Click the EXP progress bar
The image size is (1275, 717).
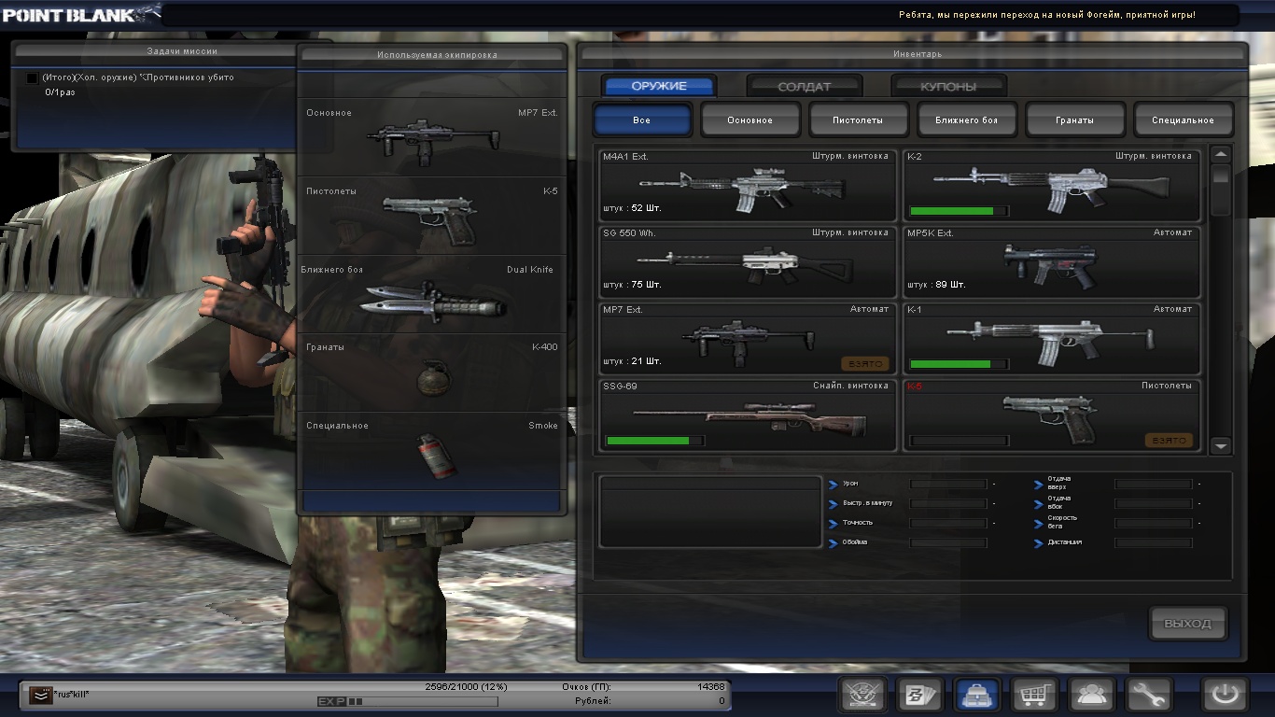[x=407, y=701]
